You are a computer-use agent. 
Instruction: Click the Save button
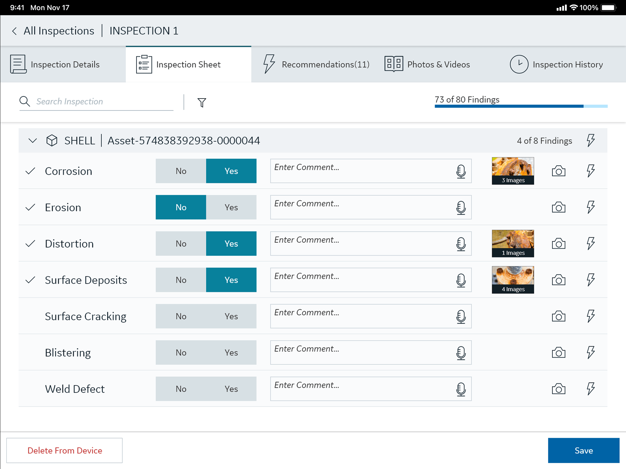tap(583, 450)
